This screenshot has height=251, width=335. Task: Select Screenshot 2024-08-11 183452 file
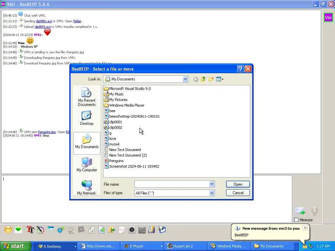click(132, 166)
